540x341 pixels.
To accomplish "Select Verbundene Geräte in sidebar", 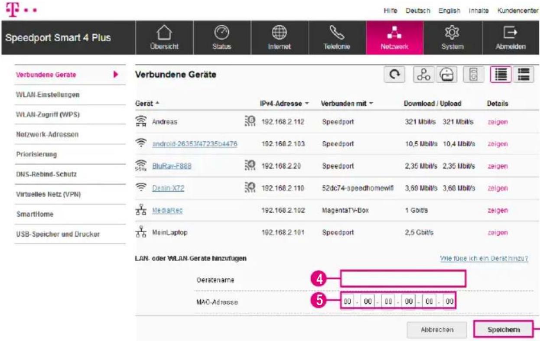I will 70,75.
